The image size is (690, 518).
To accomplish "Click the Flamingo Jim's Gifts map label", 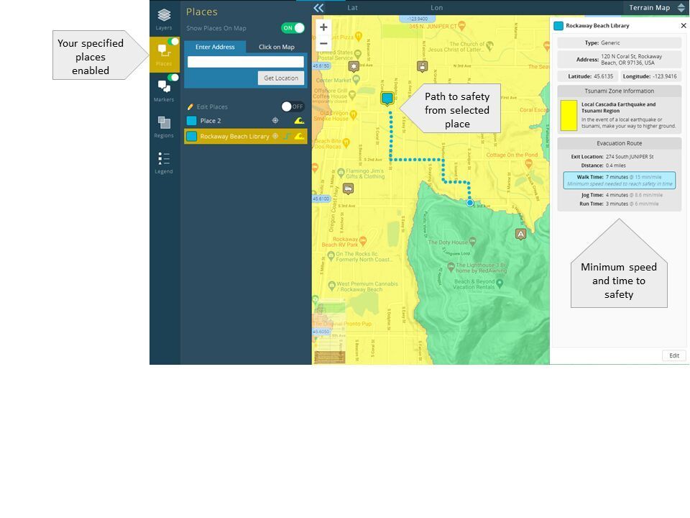I will tap(365, 173).
